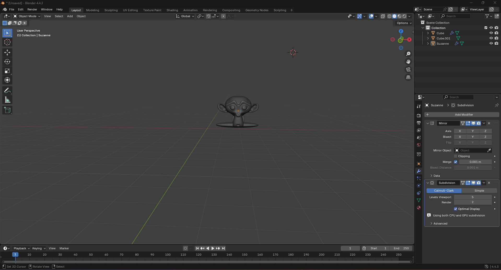
Task: Open the File menu
Action: (12, 9)
